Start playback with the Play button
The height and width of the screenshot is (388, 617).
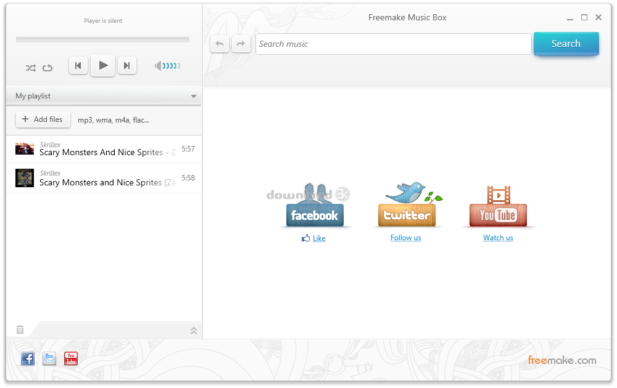(102, 65)
